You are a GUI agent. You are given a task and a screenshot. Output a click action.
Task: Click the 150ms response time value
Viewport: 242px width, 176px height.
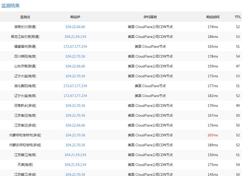(213, 155)
